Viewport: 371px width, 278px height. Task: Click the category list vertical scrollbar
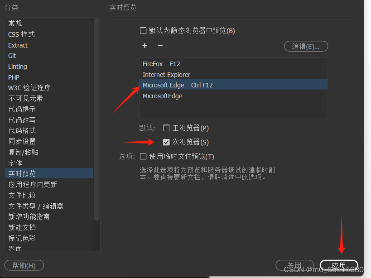click(x=96, y=119)
